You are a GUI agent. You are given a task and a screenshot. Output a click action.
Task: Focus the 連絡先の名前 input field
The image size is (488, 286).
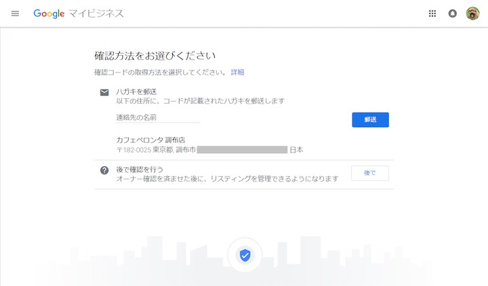[x=158, y=118]
